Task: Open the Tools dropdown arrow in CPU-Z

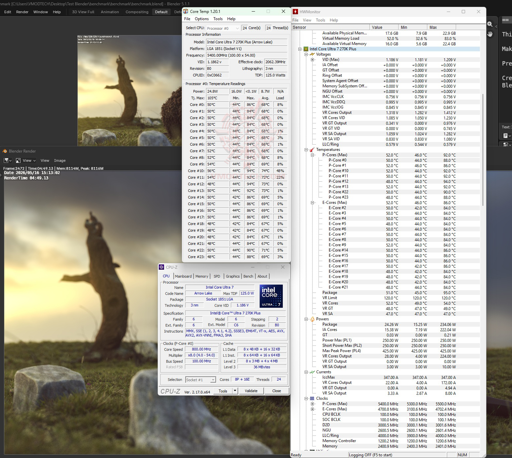Action: pos(235,391)
